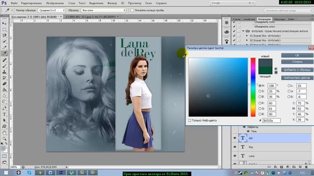Open the Слои menu

pos(72,3)
